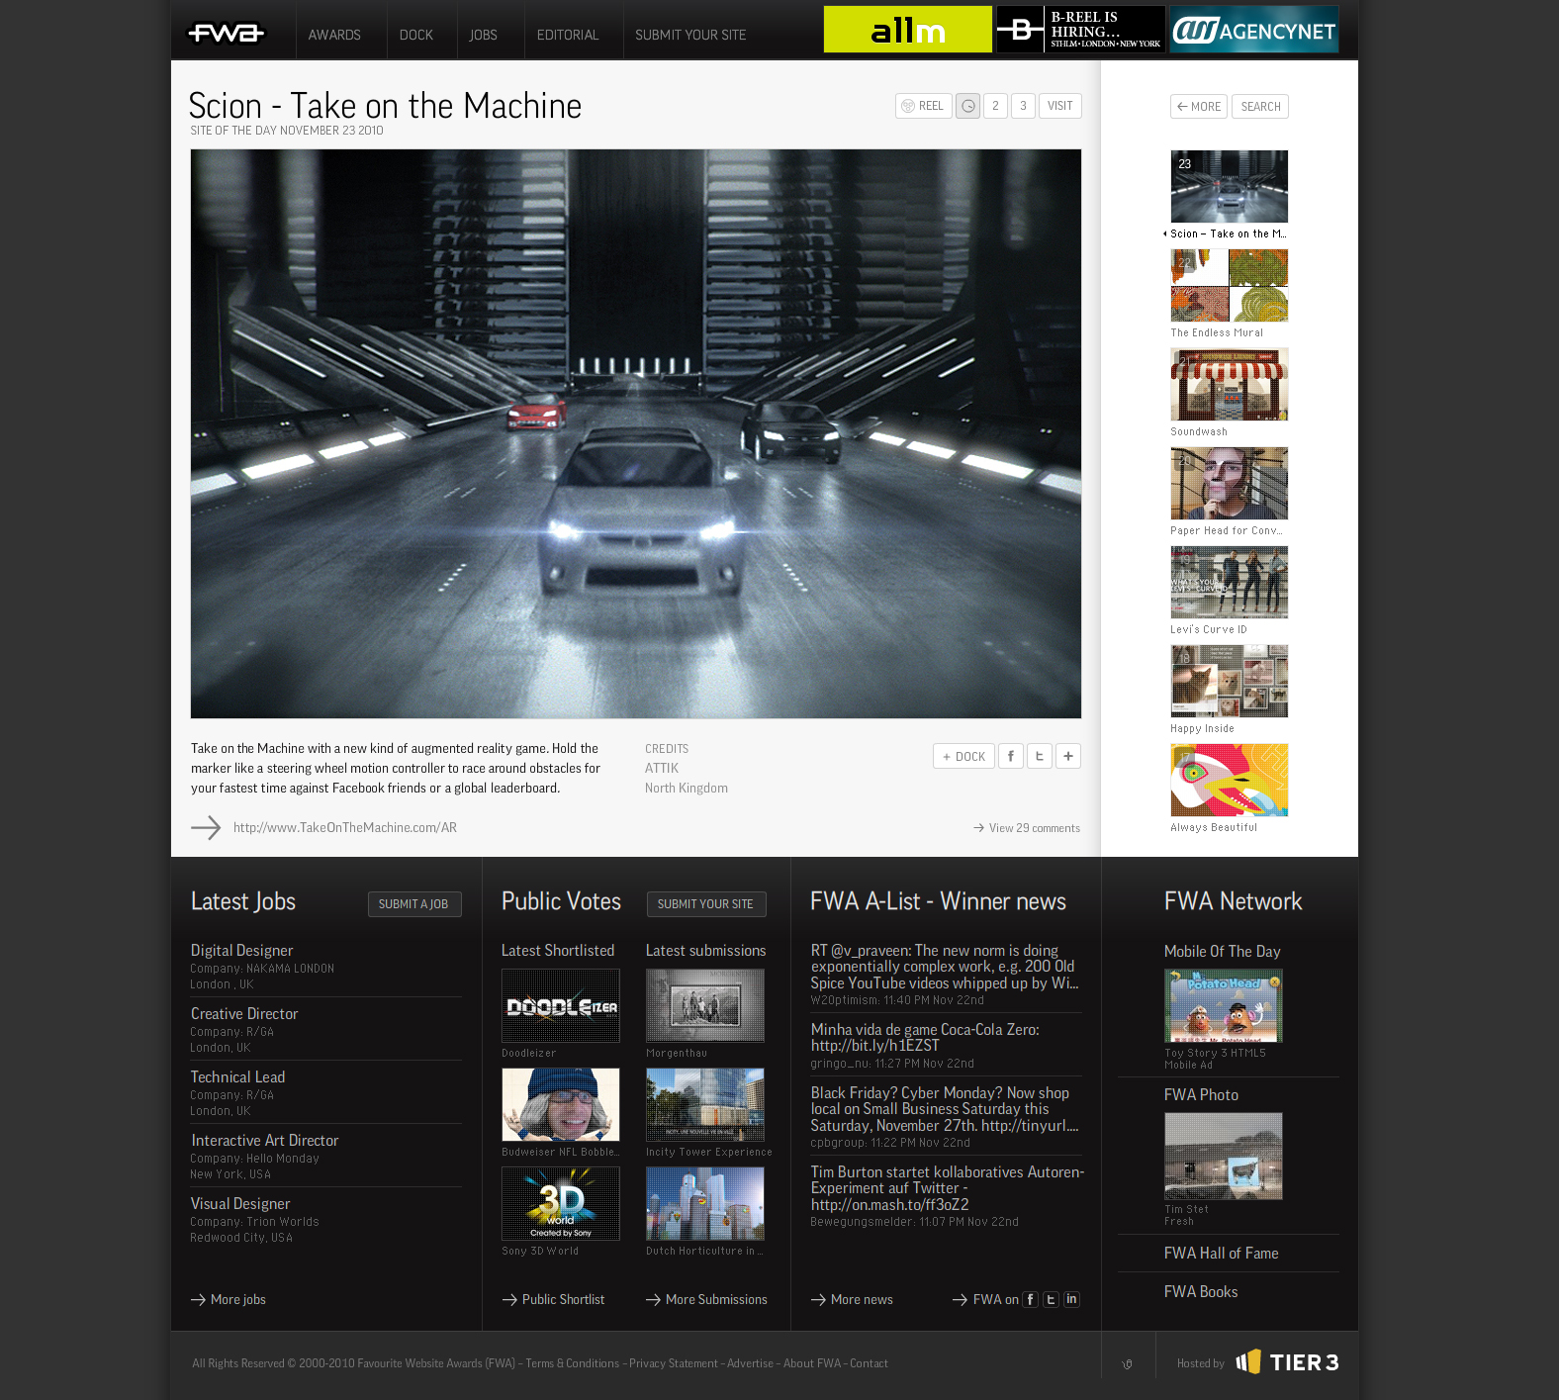Open the Digital Designer job
Image resolution: width=1559 pixels, height=1400 pixels.
(241, 950)
